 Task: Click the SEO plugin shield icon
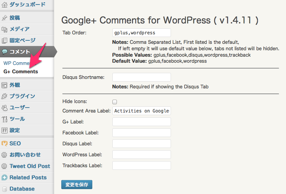coord(5,143)
